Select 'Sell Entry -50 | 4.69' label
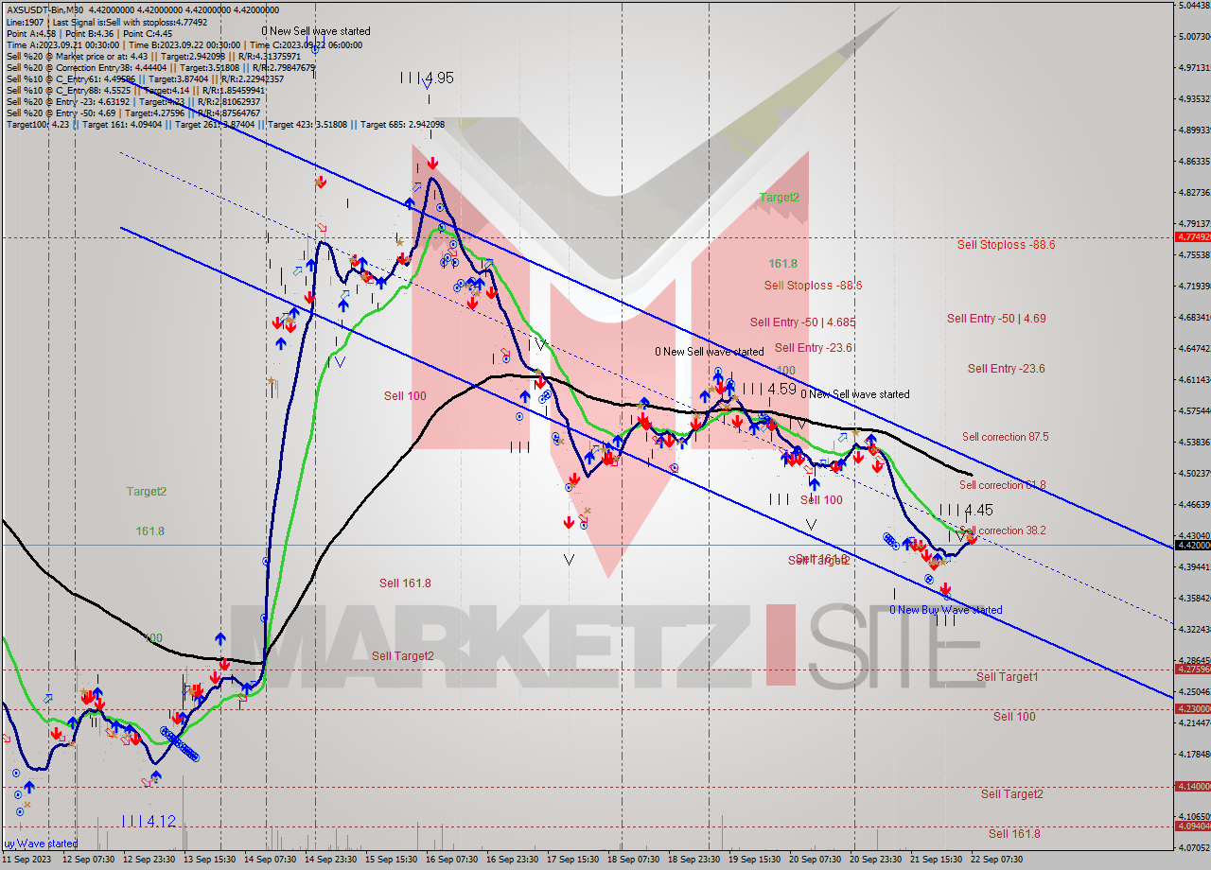Image resolution: width=1211 pixels, height=870 pixels. coord(996,319)
